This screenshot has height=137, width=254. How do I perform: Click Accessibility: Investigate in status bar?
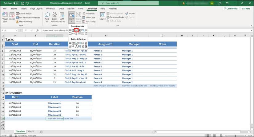coord(26,135)
